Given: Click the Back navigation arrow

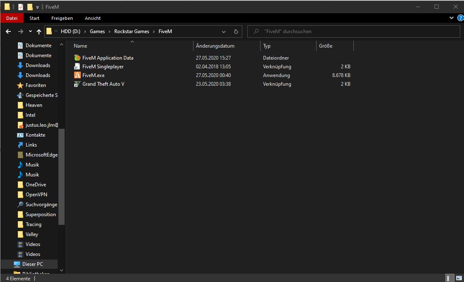Looking at the screenshot, I should 8,31.
